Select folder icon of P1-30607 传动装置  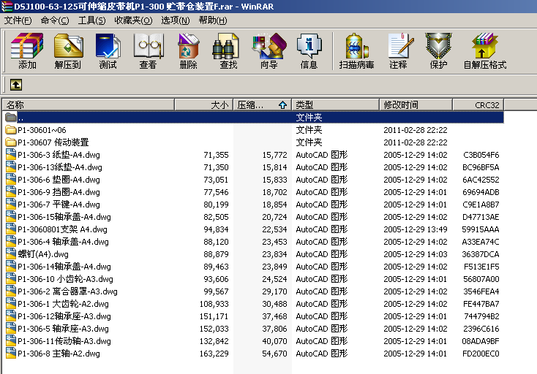click(11, 142)
